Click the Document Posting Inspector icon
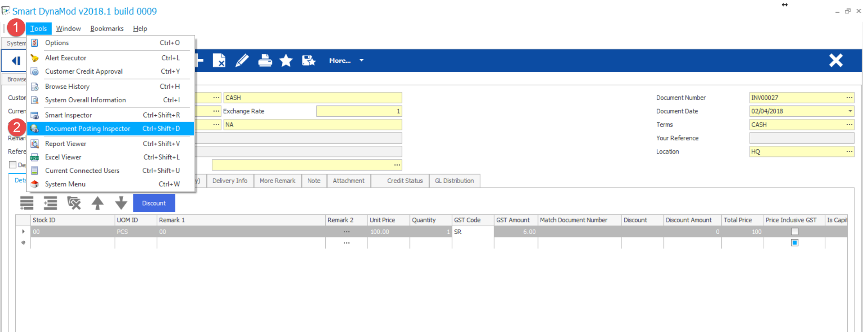Image resolution: width=863 pixels, height=332 pixels. point(35,129)
